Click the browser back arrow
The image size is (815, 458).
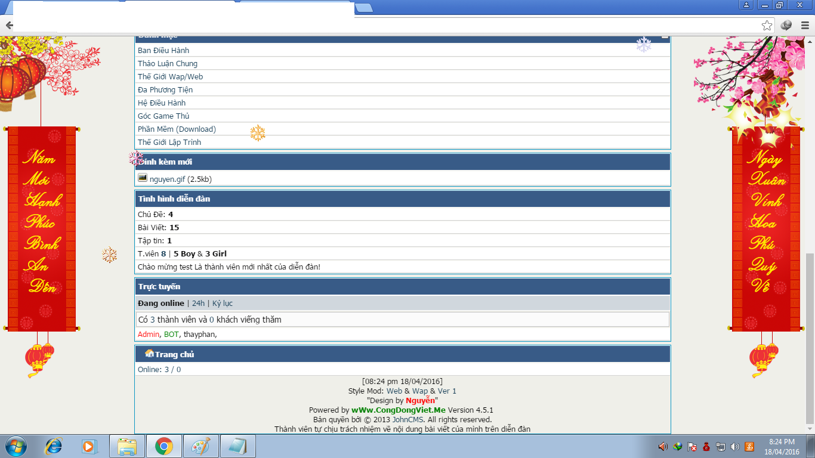(9, 26)
